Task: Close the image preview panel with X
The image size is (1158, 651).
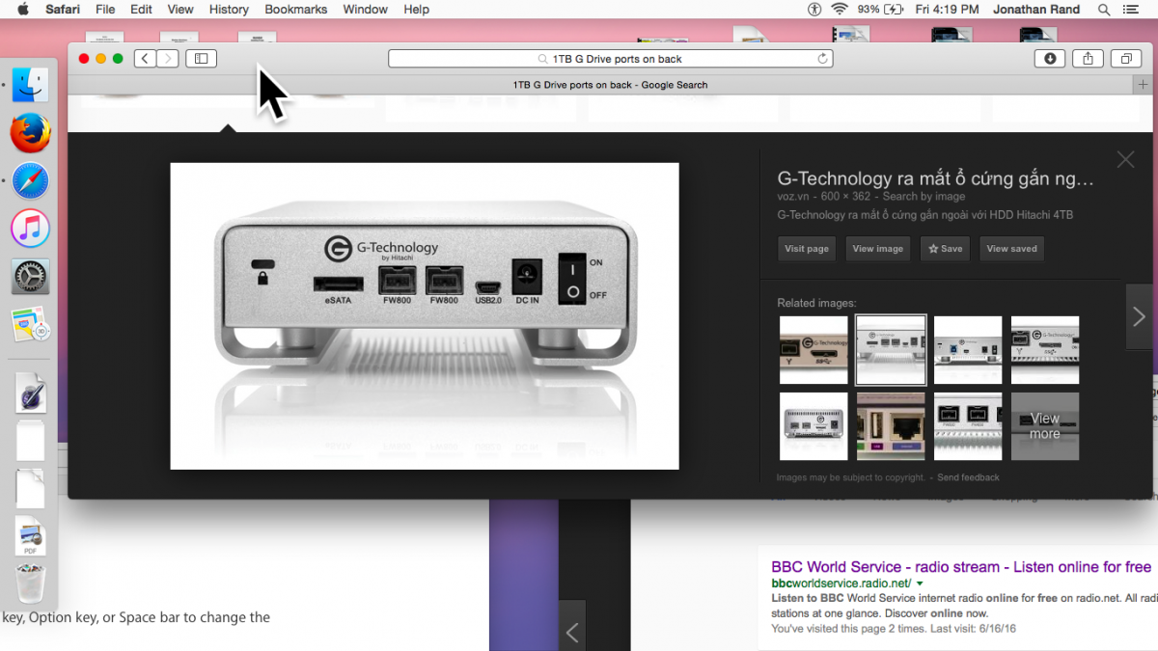Action: (1125, 160)
